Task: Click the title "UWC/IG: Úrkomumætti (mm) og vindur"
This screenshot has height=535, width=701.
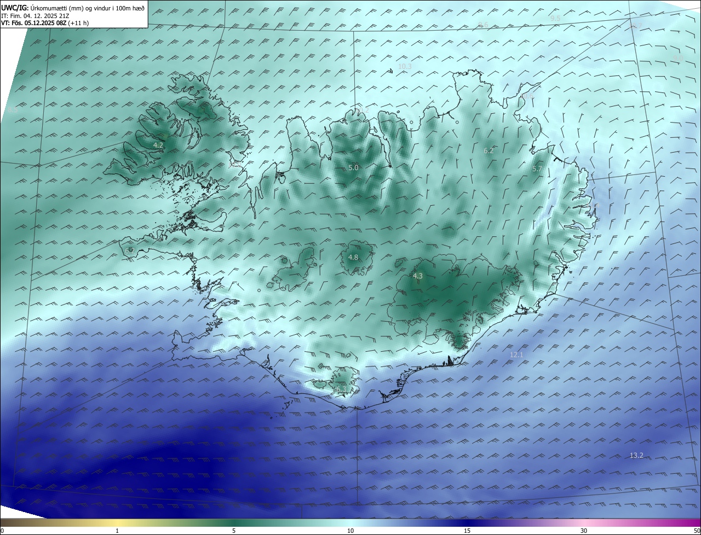Action: (x=73, y=8)
